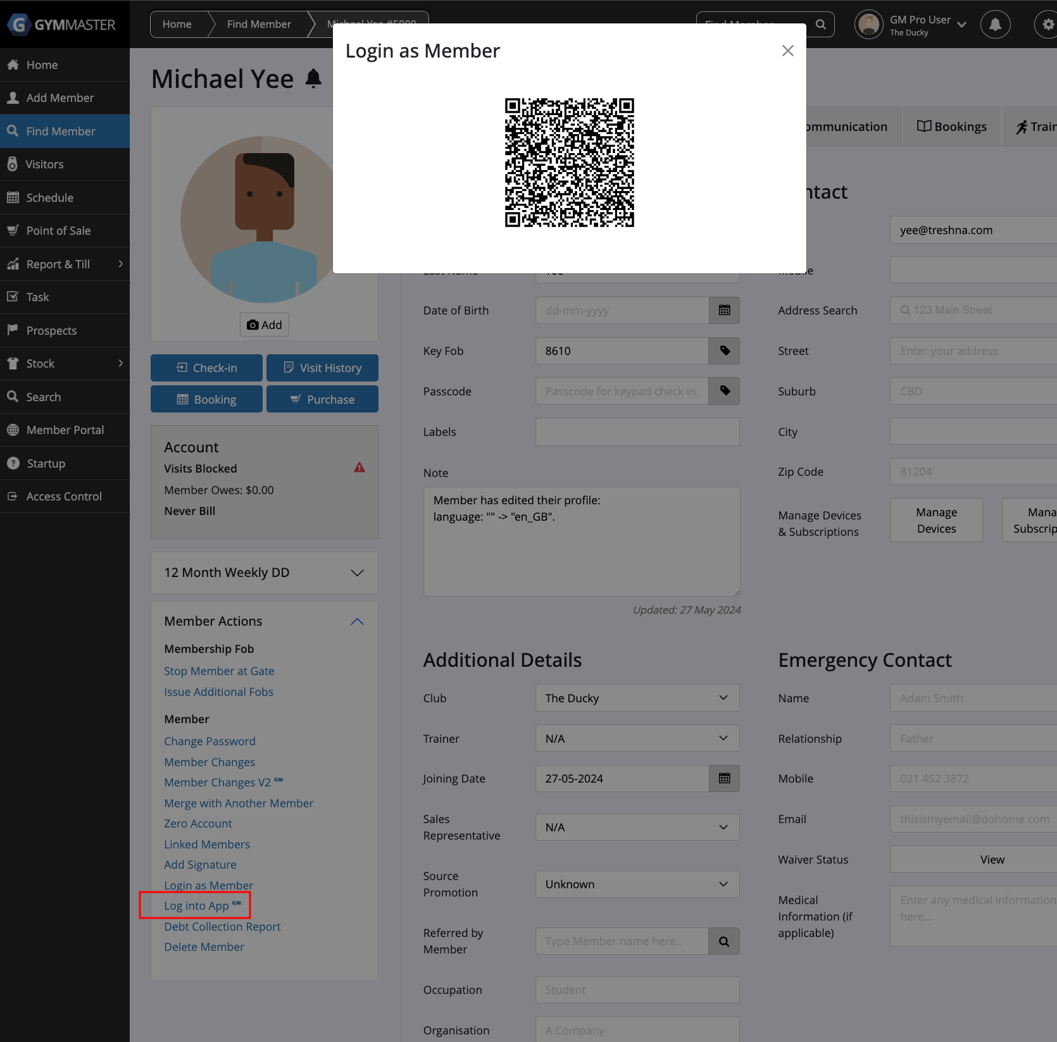Open the settings gear icon
1057x1042 pixels.
coord(1048,25)
